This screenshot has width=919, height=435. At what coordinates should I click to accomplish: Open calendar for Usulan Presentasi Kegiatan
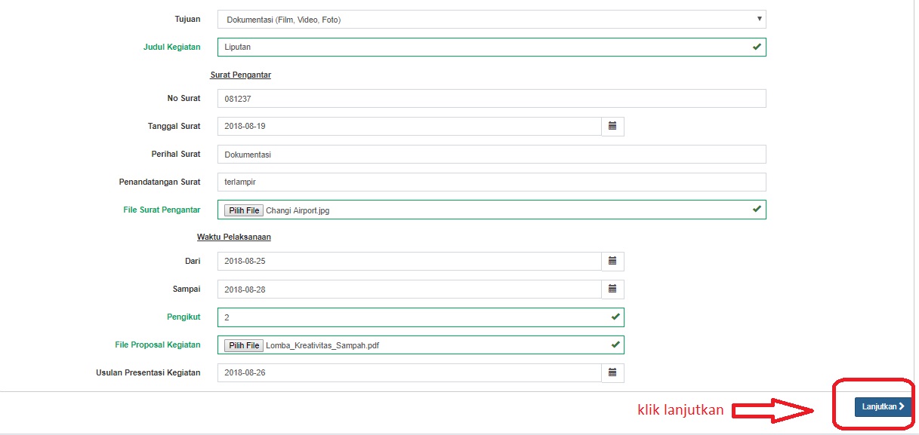point(612,372)
